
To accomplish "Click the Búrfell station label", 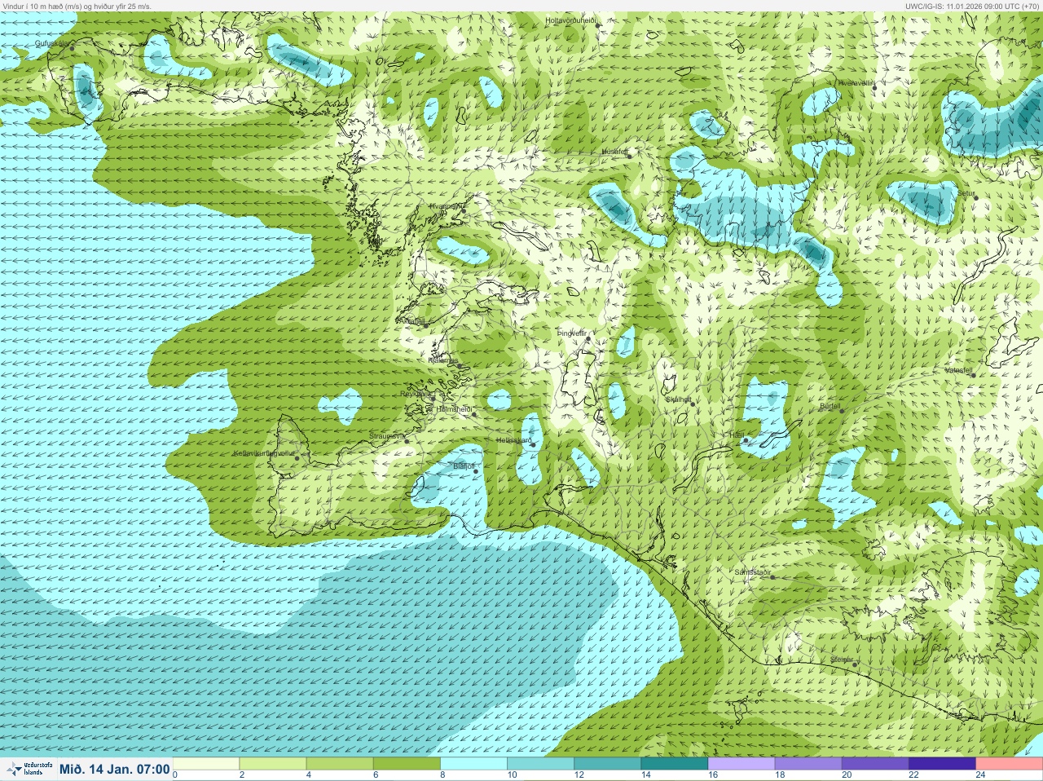I will 830,405.
